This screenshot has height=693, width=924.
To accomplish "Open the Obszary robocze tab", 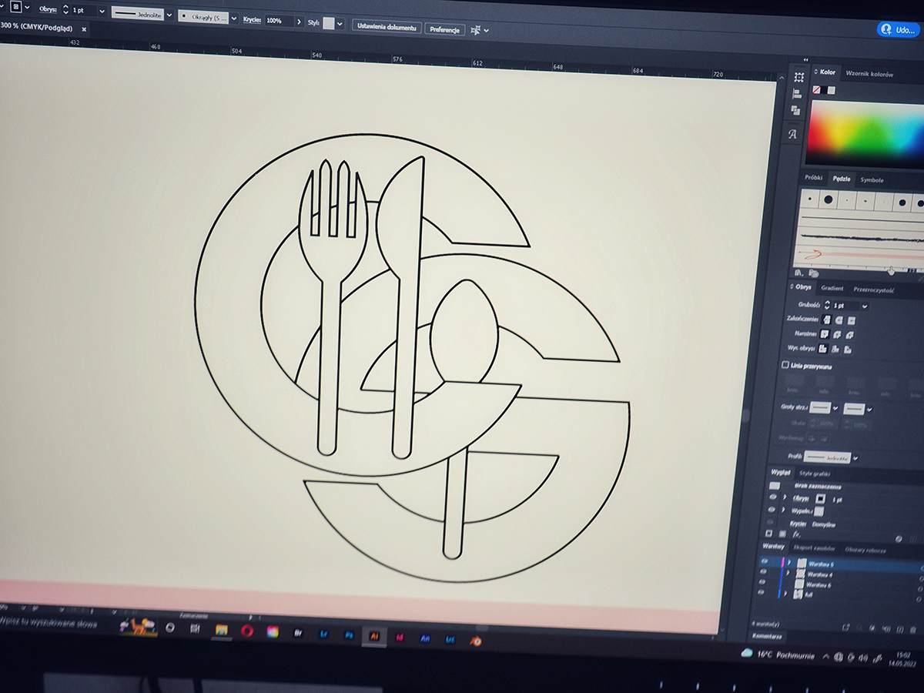I will click(x=865, y=550).
